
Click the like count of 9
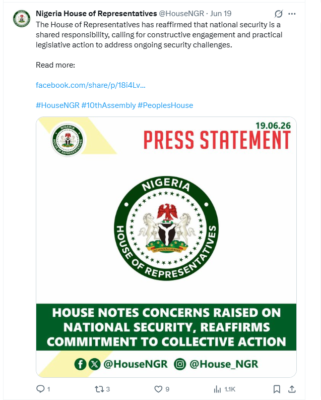click(x=167, y=389)
